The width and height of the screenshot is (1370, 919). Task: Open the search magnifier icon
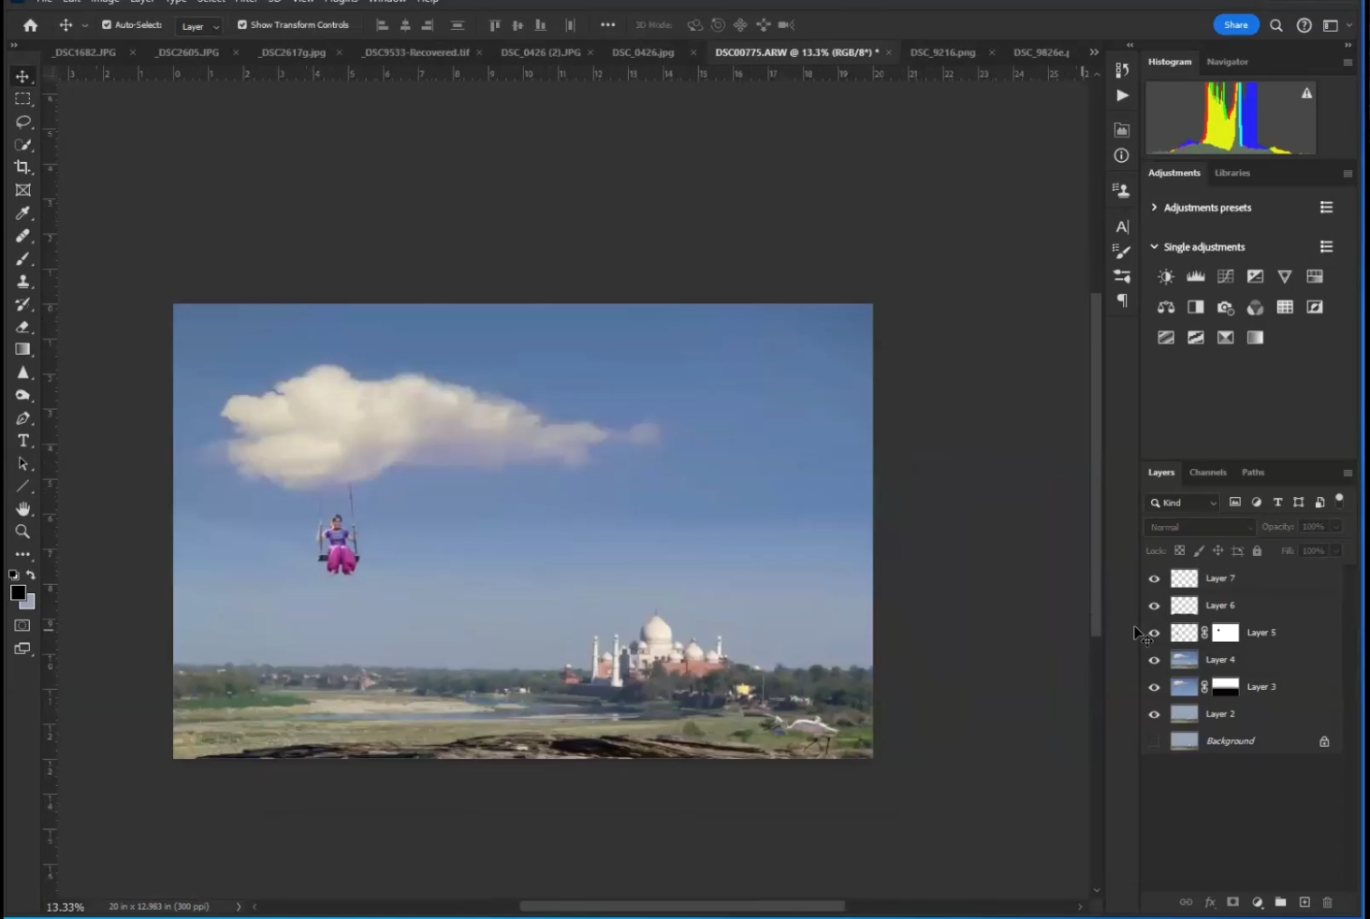[1275, 25]
